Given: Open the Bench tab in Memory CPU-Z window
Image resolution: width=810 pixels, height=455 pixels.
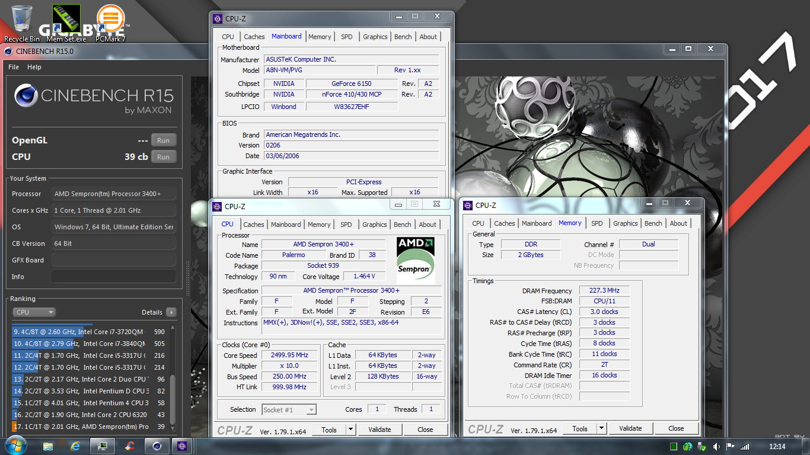Looking at the screenshot, I should [x=653, y=223].
